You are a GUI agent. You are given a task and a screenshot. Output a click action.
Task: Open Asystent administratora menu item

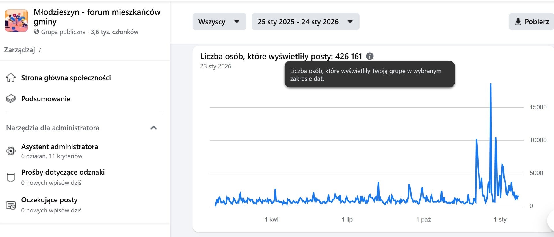(60, 147)
